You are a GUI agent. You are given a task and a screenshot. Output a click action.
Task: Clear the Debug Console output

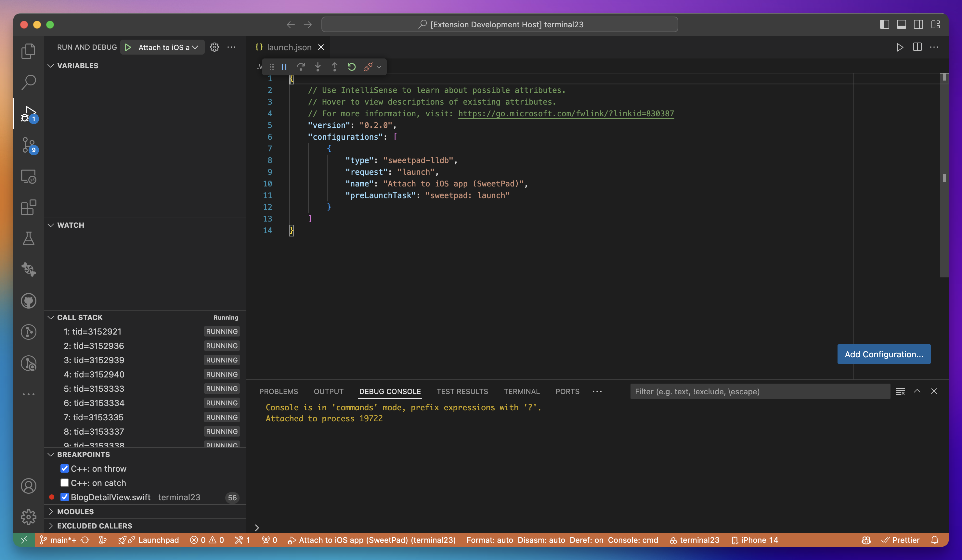[x=900, y=391]
